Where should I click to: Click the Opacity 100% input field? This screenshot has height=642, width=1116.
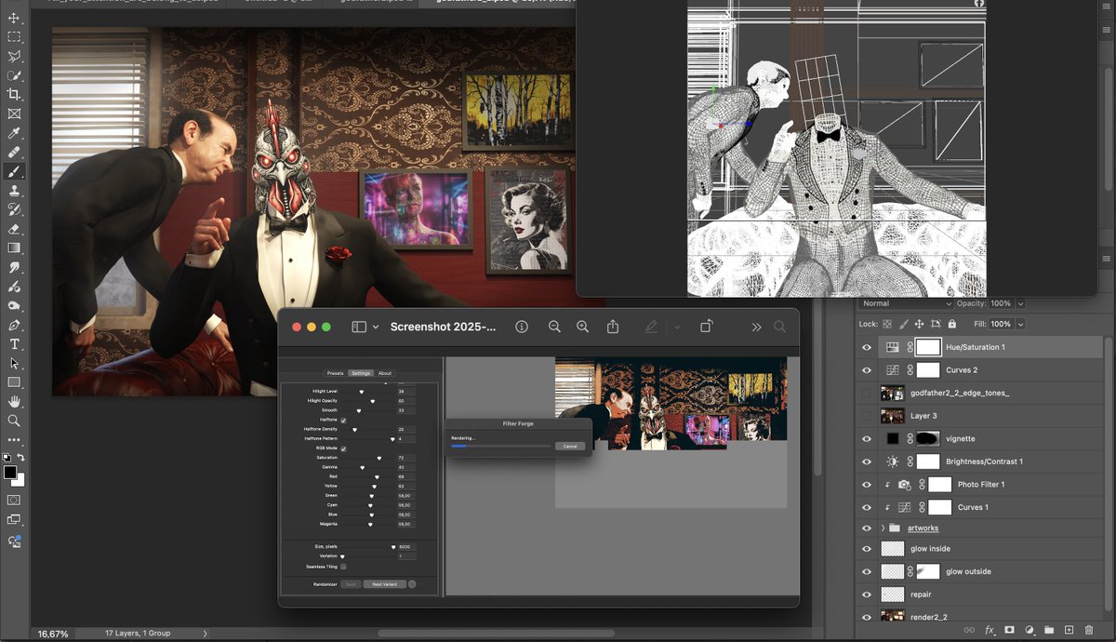[1002, 303]
